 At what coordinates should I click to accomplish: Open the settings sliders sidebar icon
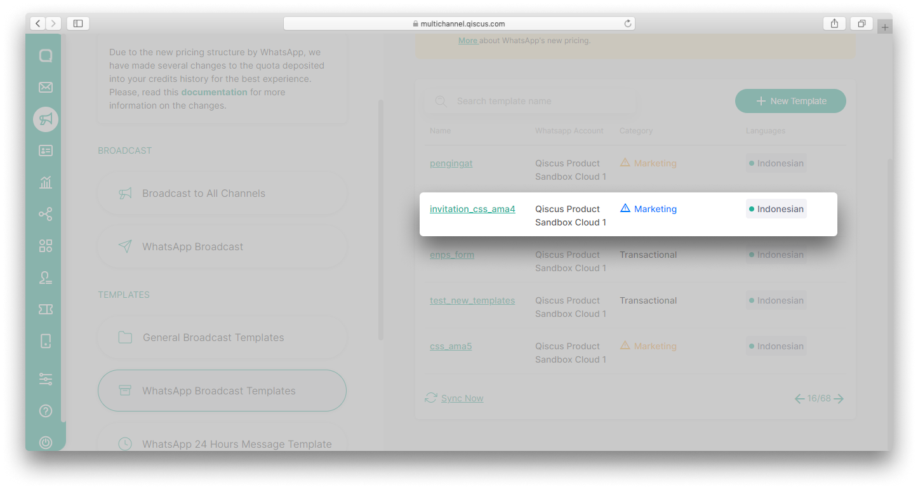click(x=46, y=379)
